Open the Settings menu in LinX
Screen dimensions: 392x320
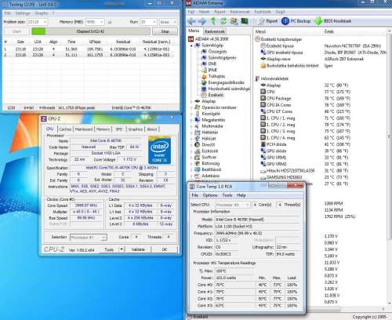23,13
